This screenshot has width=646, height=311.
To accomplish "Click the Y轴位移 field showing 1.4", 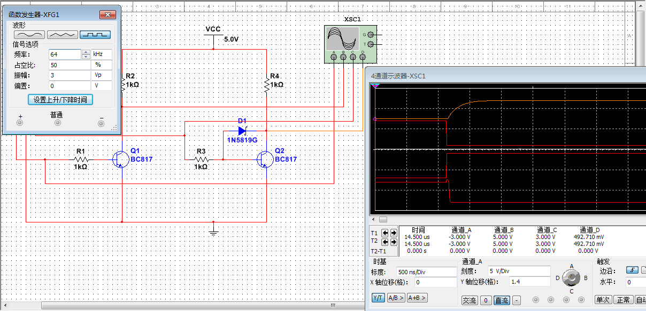I will coord(529,281).
